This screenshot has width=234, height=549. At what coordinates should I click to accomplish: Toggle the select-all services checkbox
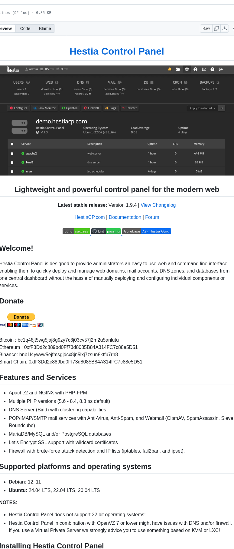(12, 144)
